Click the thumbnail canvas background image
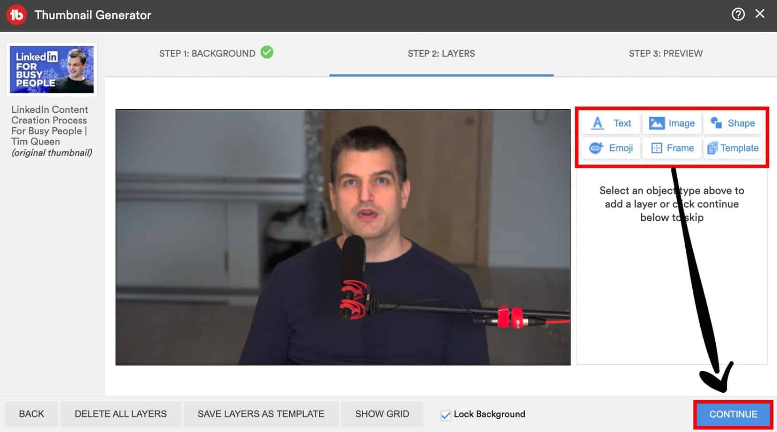The image size is (777, 432). [343, 237]
